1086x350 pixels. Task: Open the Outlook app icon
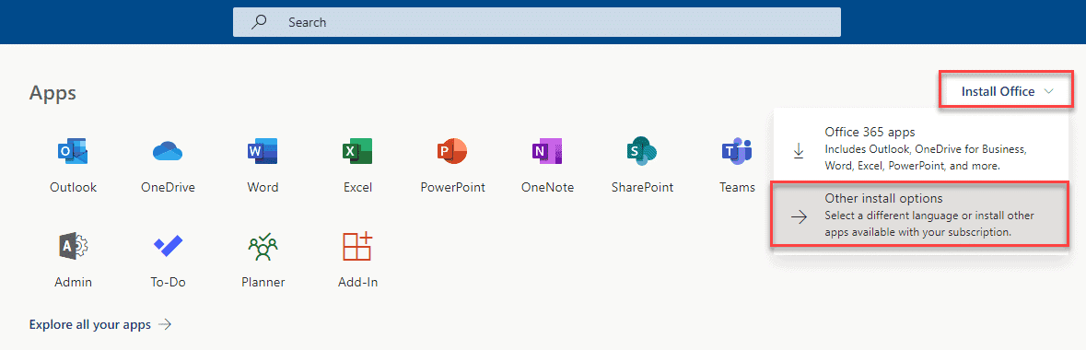point(73,150)
